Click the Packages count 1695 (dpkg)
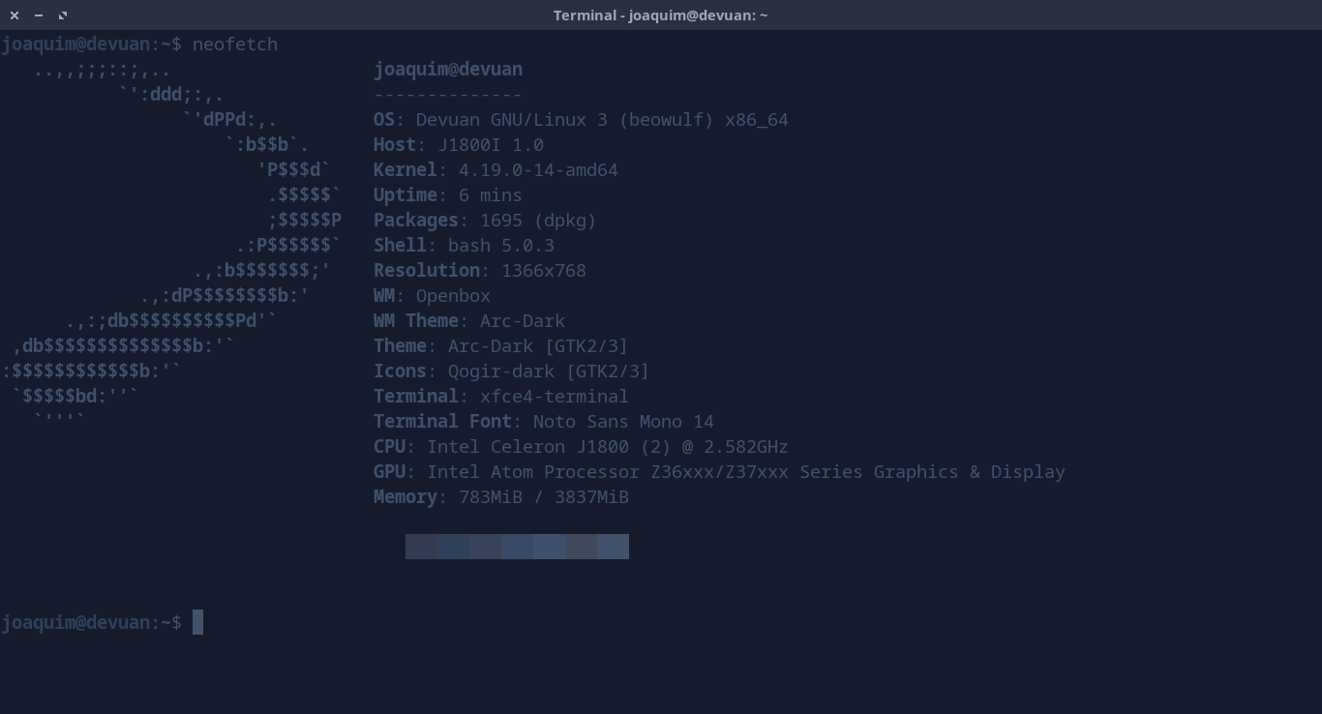1322x714 pixels. (x=538, y=221)
